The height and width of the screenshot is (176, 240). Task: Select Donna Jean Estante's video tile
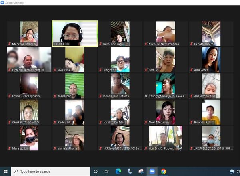tap(120, 86)
